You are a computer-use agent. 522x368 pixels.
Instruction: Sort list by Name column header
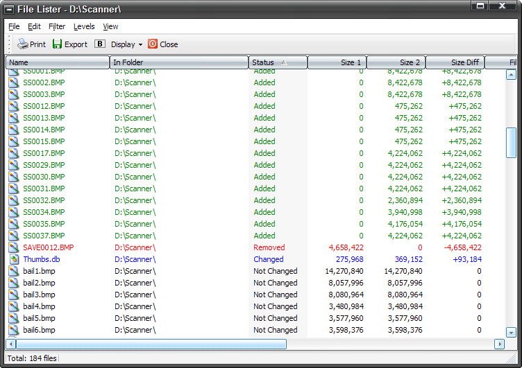58,62
